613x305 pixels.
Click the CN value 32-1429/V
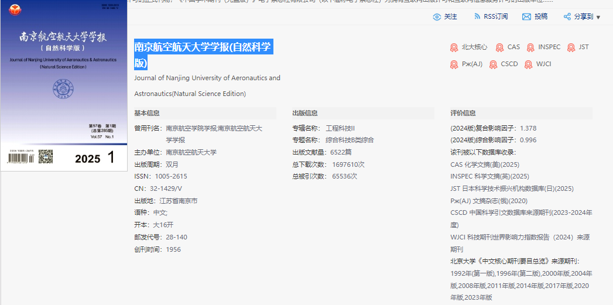[166, 189]
